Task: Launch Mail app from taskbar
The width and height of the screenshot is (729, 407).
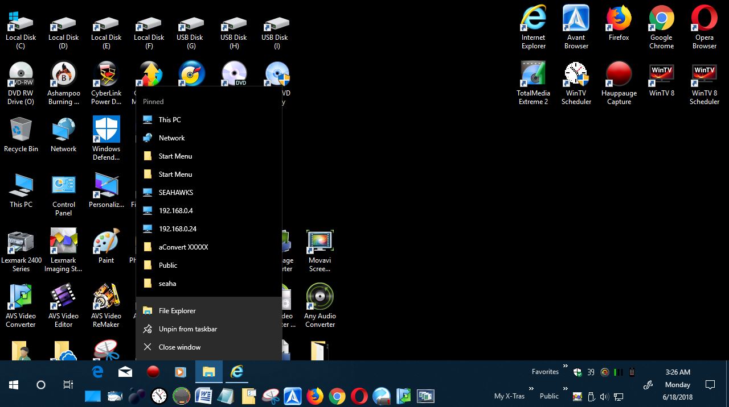Action: [x=125, y=372]
